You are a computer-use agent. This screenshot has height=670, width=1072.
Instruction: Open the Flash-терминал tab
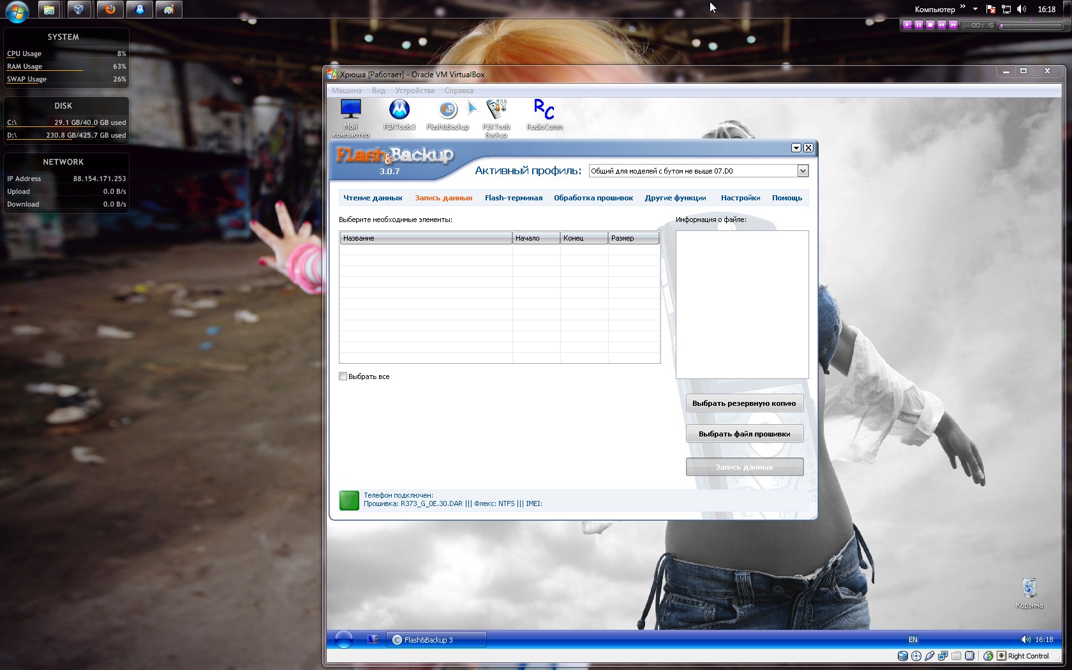pyautogui.click(x=514, y=198)
